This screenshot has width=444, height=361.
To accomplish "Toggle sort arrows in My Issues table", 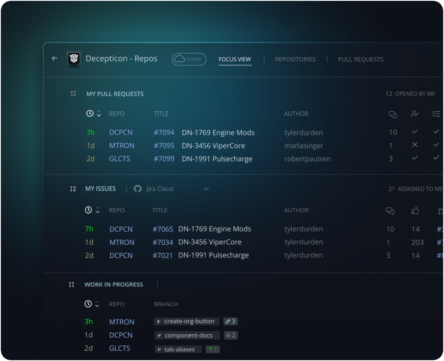I will coord(98,210).
